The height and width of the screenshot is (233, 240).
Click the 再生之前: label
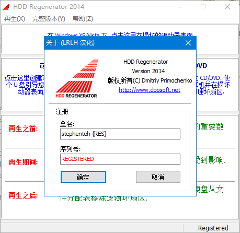23,129
